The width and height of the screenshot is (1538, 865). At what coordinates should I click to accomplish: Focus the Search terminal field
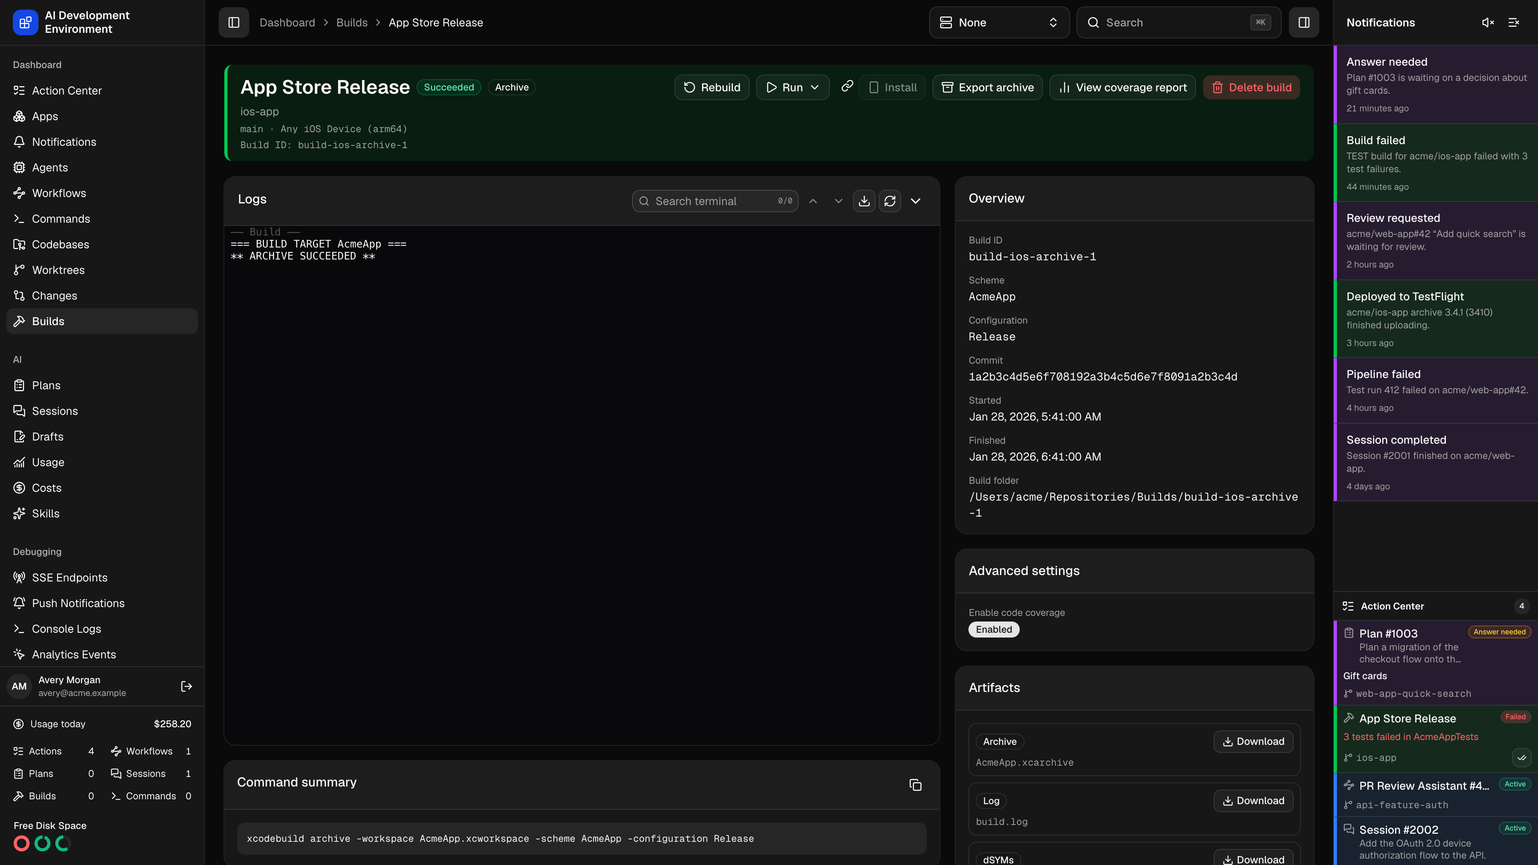tap(715, 201)
